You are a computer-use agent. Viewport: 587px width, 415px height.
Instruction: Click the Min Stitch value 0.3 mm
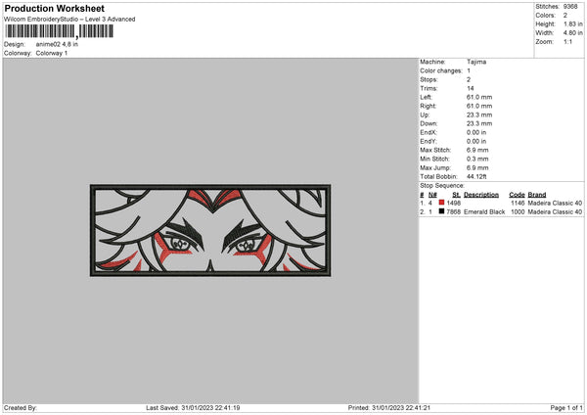point(477,160)
